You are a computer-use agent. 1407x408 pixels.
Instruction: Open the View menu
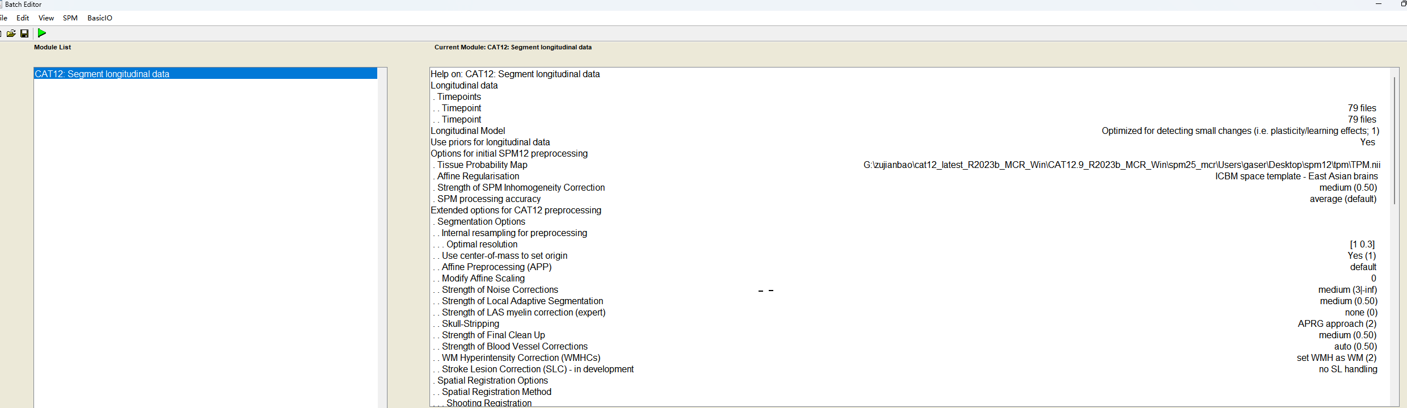[46, 18]
